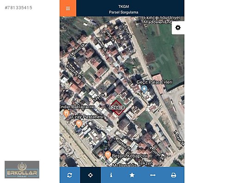Open the settings gear panel
Image resolution: width=244 pixels, height=183 pixels.
tap(178, 28)
